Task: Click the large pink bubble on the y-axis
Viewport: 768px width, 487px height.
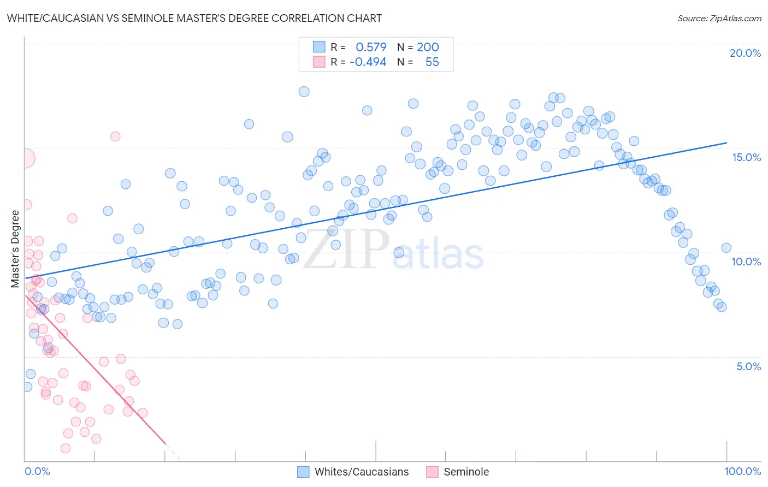Action: [25, 158]
